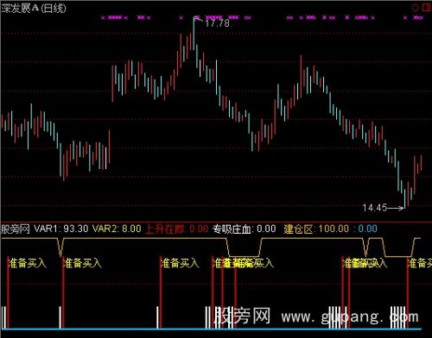Click the red square window icon top right

point(427,7)
